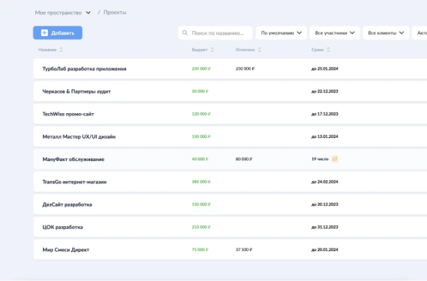This screenshot has height=281, width=427.
Task: Click the Проекты breadcrumb
Action: click(x=115, y=12)
